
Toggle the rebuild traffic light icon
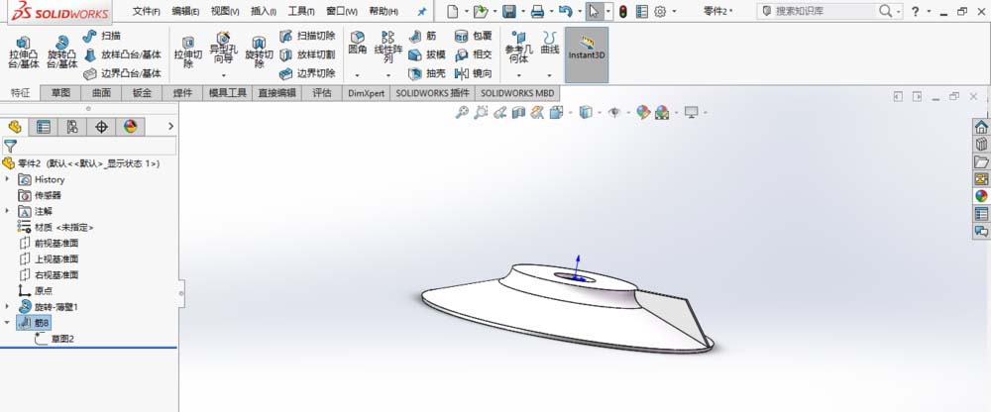tap(622, 11)
